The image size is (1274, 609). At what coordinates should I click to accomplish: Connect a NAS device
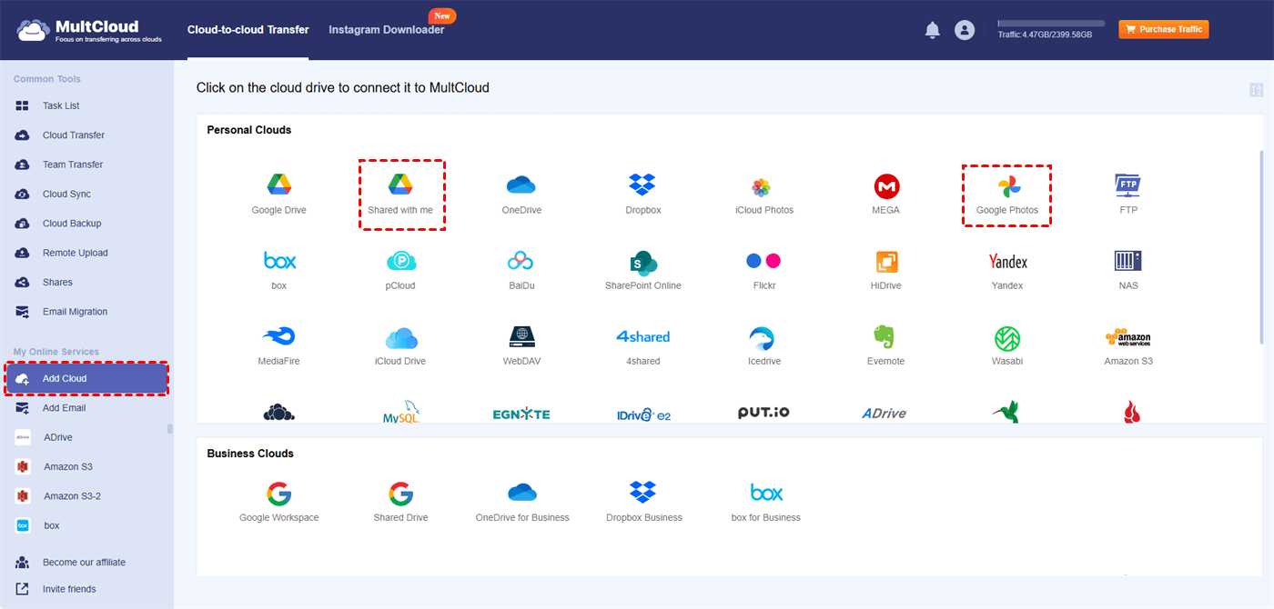[1128, 270]
